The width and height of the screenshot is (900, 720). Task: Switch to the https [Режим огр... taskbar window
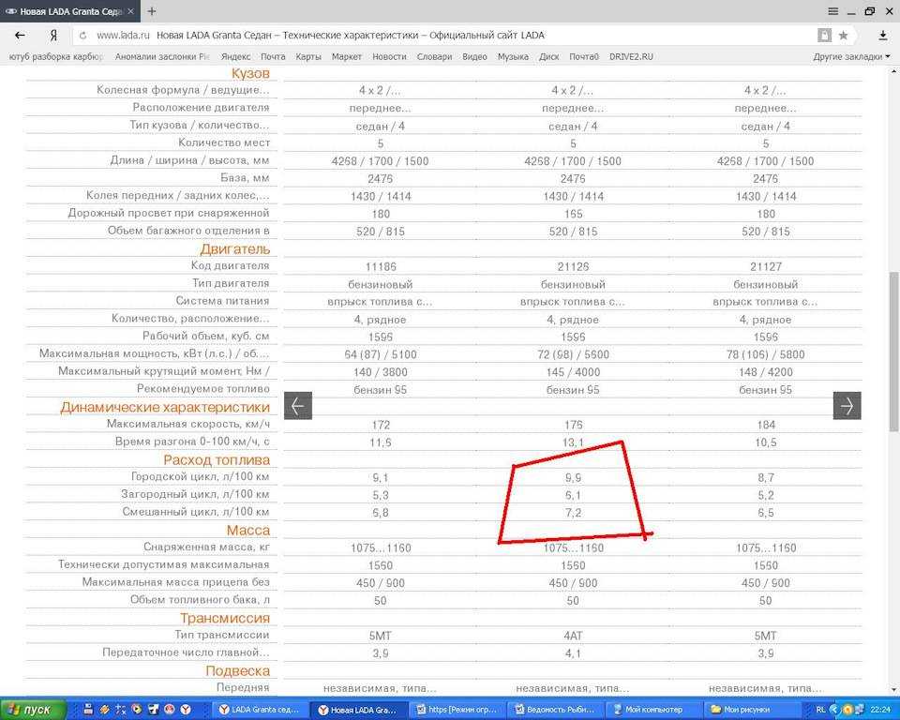click(457, 710)
